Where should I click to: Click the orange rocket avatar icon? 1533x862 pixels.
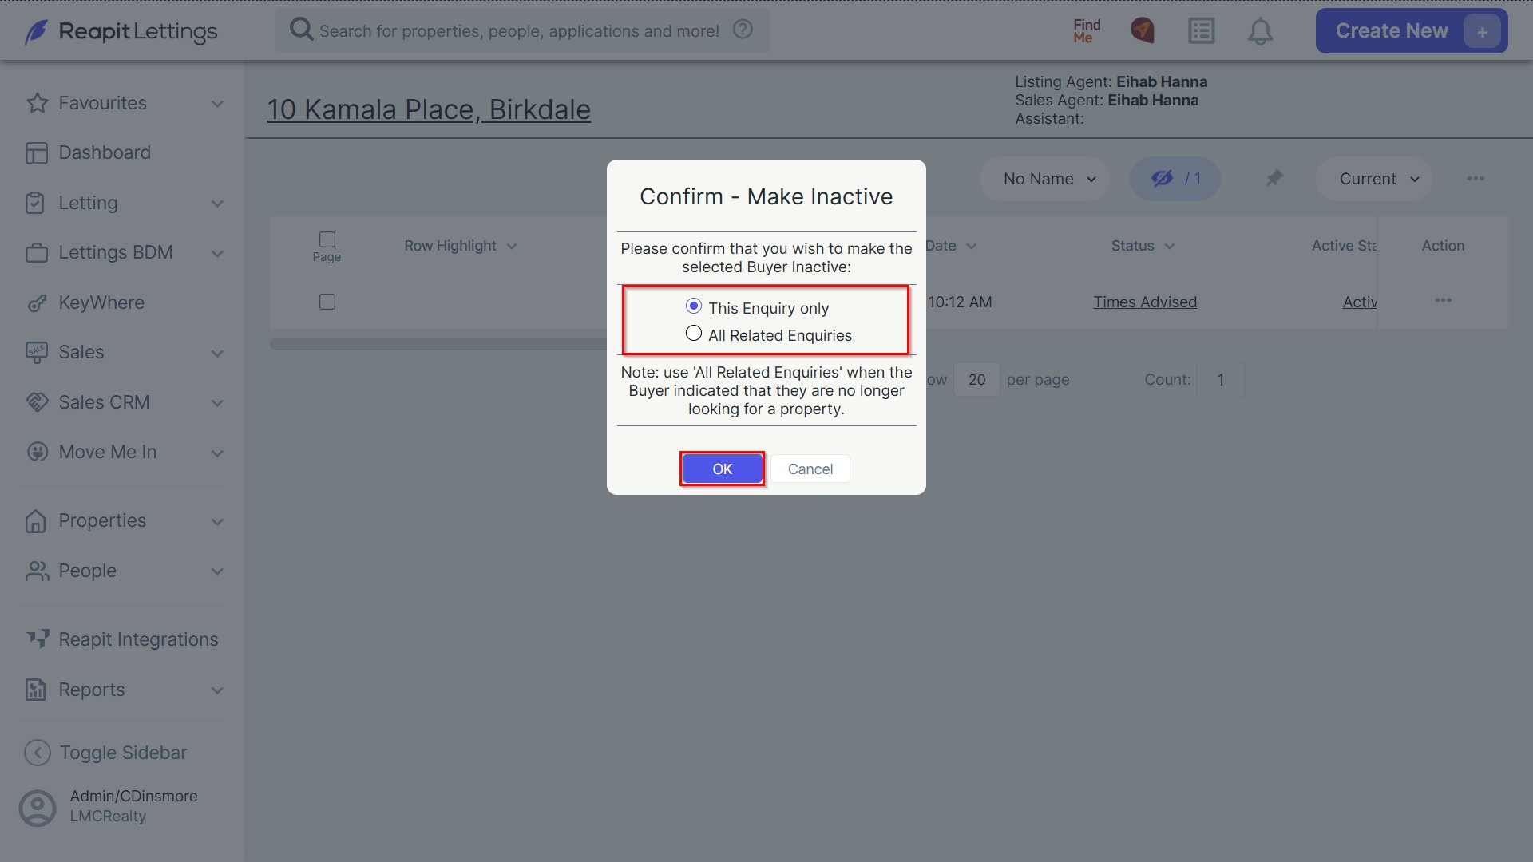(1142, 31)
